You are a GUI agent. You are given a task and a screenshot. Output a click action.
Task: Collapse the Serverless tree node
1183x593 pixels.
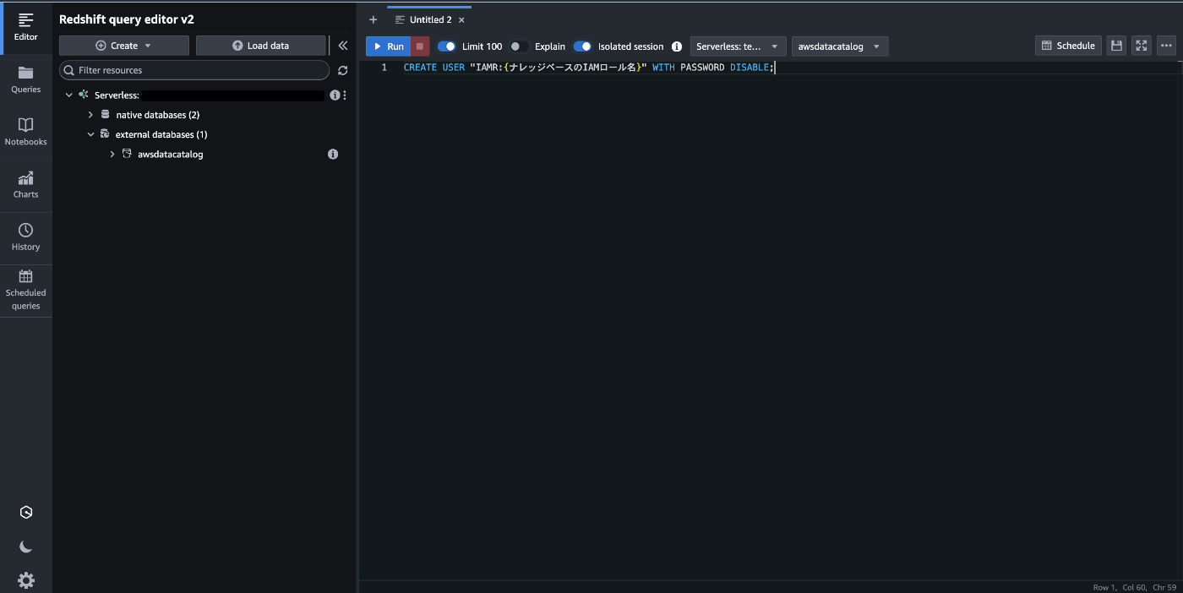[x=69, y=95]
